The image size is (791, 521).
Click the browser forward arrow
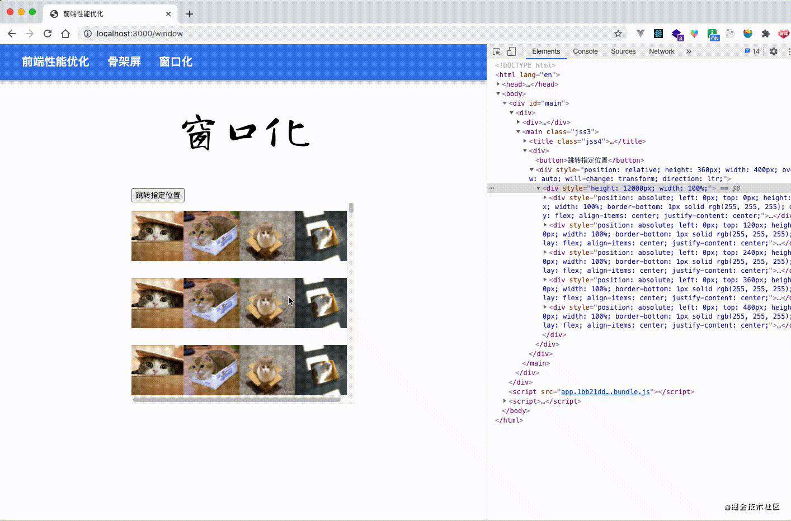30,34
